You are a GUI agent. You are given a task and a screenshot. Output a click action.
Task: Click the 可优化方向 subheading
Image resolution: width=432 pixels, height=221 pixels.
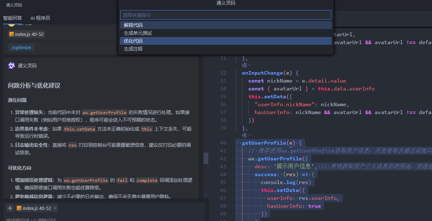click(19, 168)
